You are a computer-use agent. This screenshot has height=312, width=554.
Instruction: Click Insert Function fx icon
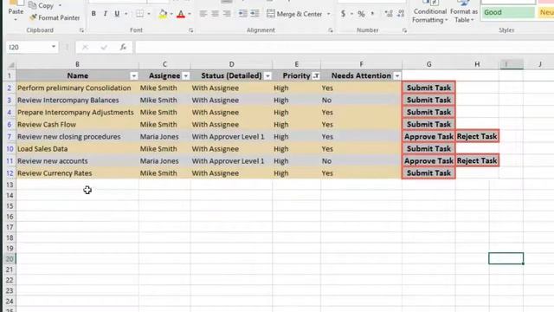coord(123,47)
